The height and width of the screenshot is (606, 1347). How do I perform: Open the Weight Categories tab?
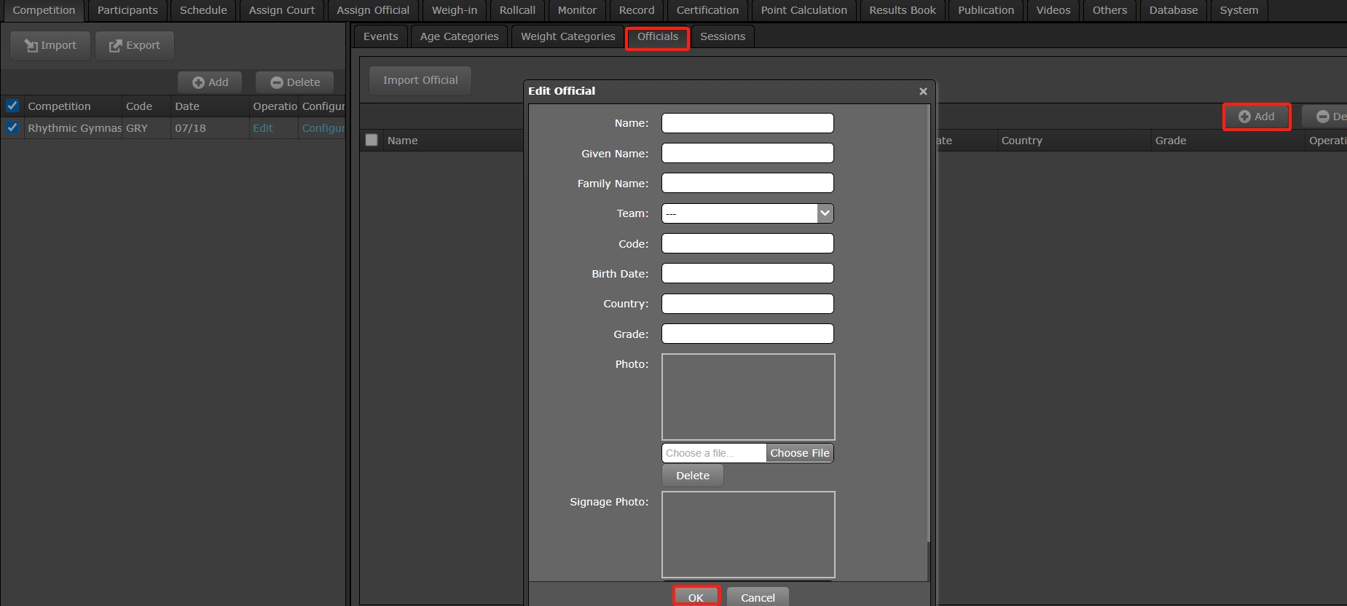point(568,36)
